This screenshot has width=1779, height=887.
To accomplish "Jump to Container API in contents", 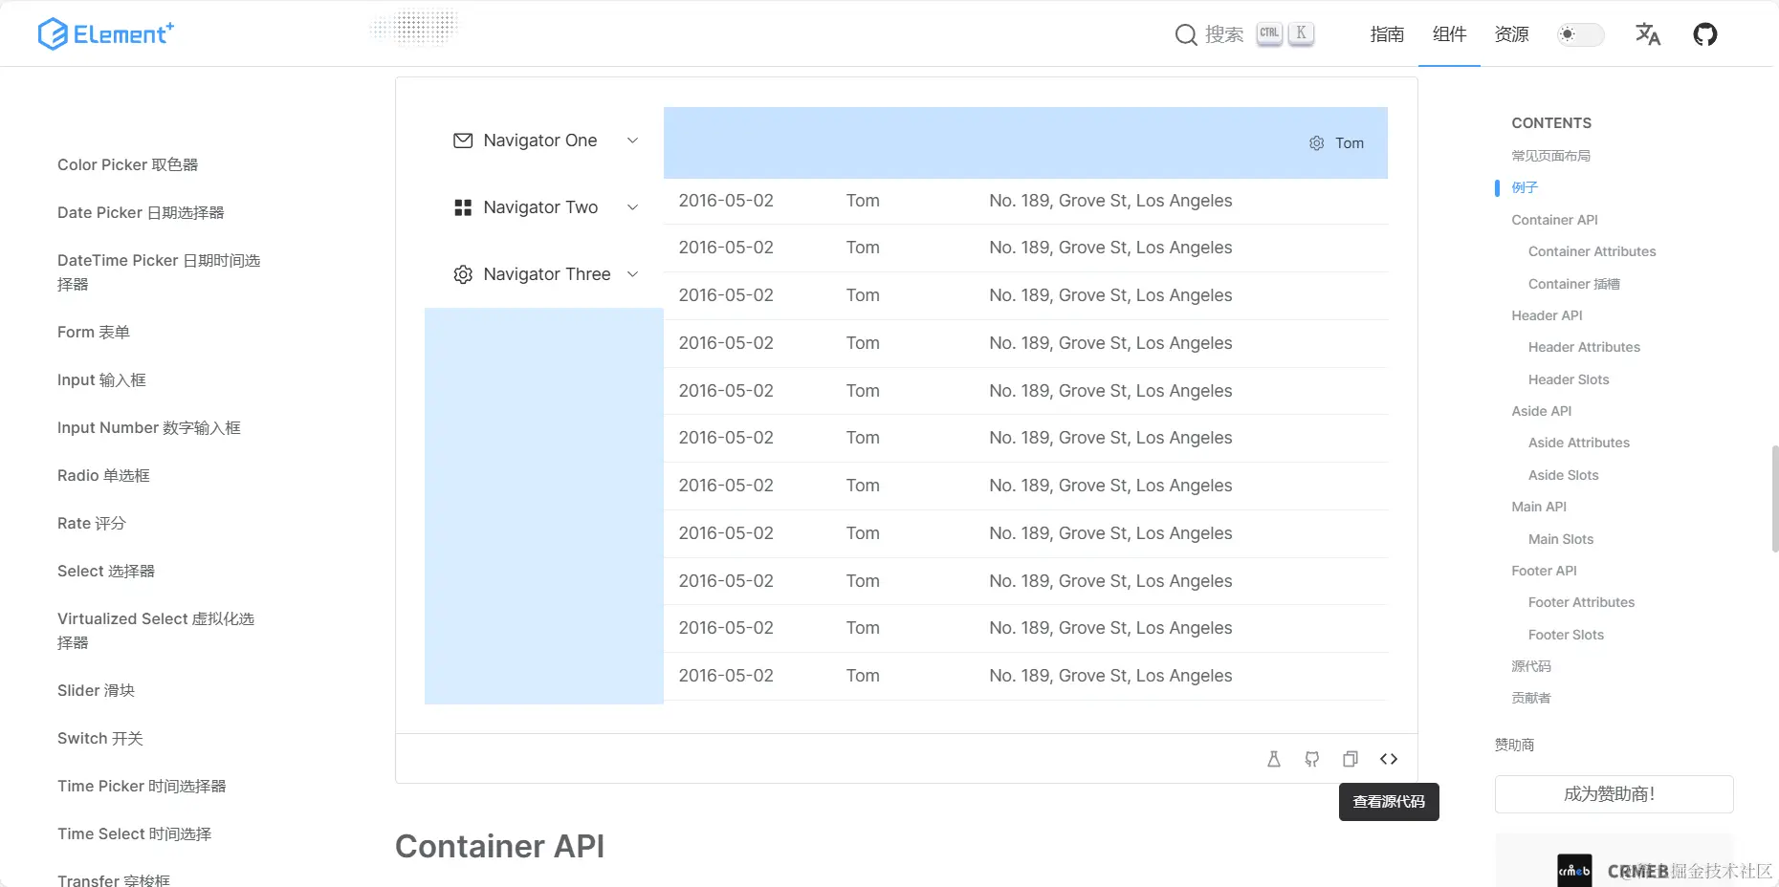I will tap(1554, 220).
